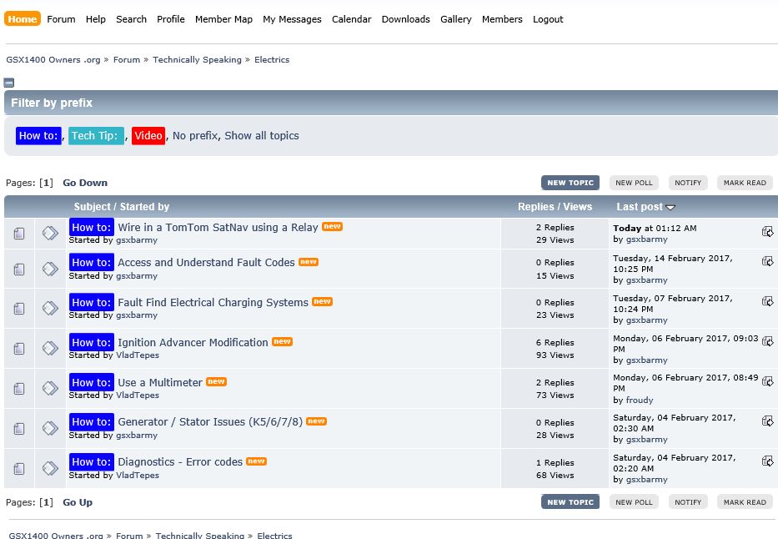Click new badge on TomTom SatNav topic
Screen dimensions: 778x539
(332, 226)
